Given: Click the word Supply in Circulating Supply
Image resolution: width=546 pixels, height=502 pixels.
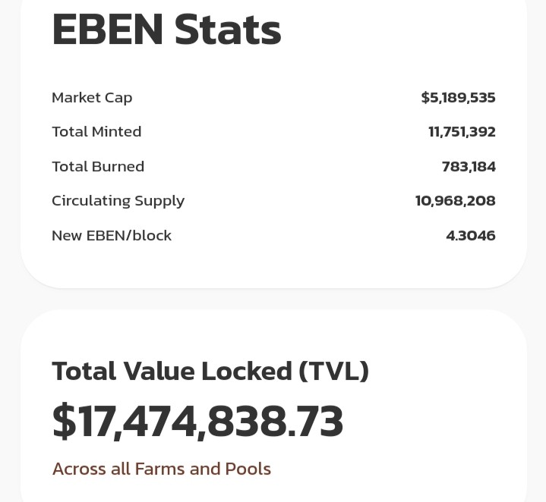Looking at the screenshot, I should pyautogui.click(x=159, y=202).
